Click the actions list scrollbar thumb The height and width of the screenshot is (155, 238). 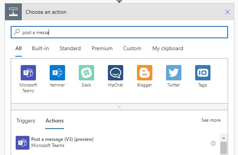(x=223, y=148)
